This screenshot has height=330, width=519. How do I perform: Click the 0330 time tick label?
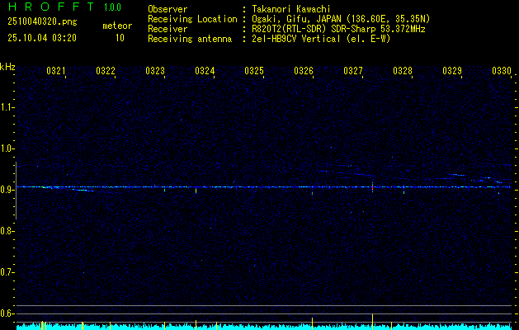[x=502, y=71]
